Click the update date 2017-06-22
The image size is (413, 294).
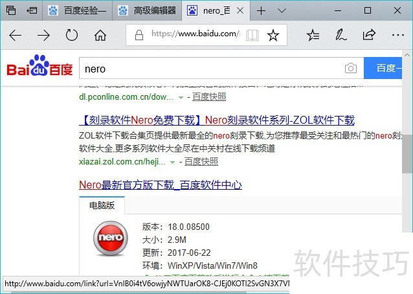coord(189,253)
